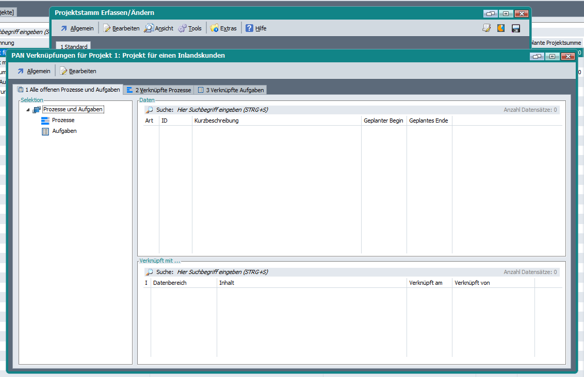The height and width of the screenshot is (377, 584).
Task: Click the save floppy disk icon
Action: (x=515, y=28)
